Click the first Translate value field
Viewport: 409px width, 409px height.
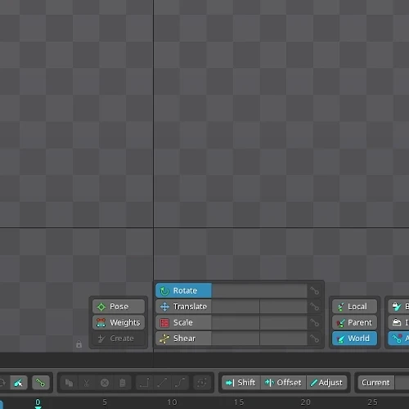pos(236,307)
